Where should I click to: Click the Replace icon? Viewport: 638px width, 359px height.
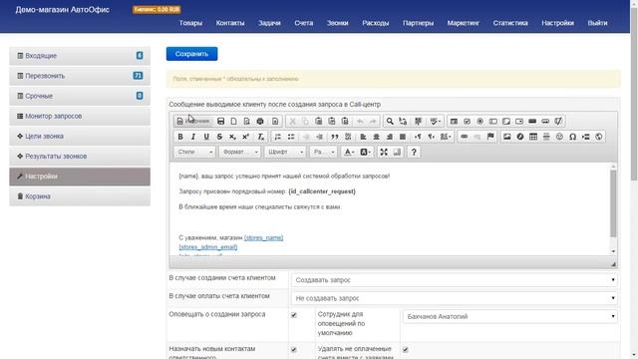click(403, 122)
